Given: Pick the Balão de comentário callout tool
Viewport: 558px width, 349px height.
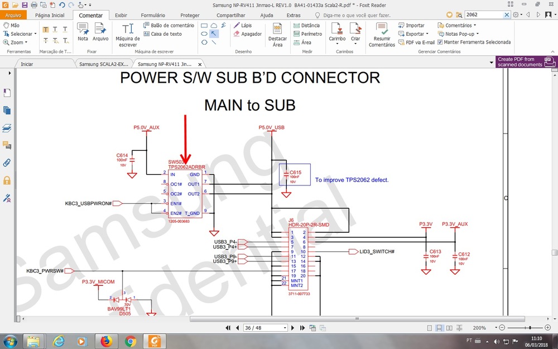Looking at the screenshot, I should (169, 25).
